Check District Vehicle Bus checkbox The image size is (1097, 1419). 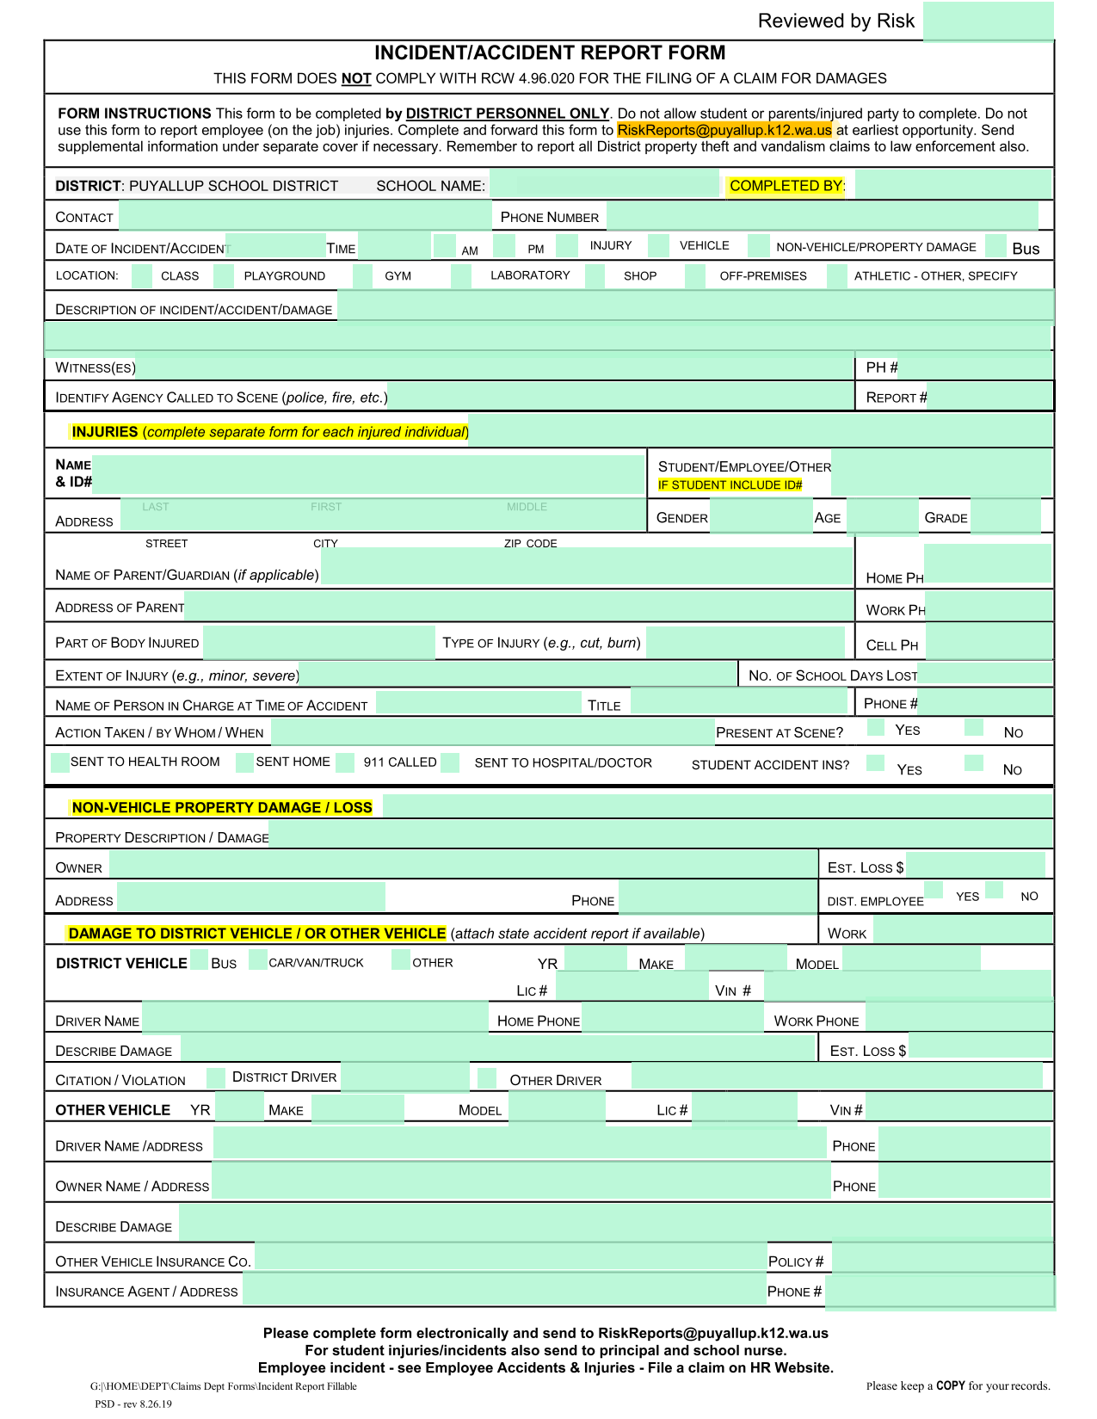coord(199,959)
